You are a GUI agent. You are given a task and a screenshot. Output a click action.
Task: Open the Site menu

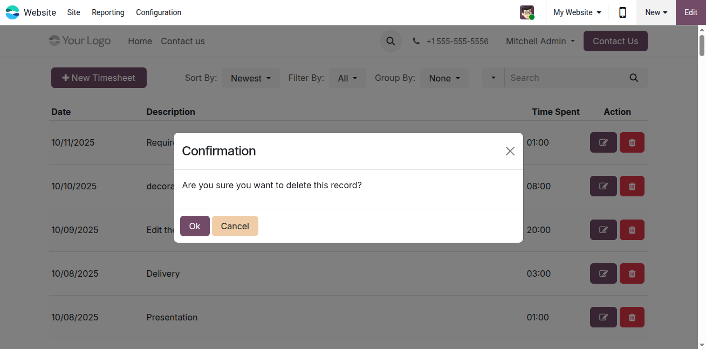[x=74, y=12]
